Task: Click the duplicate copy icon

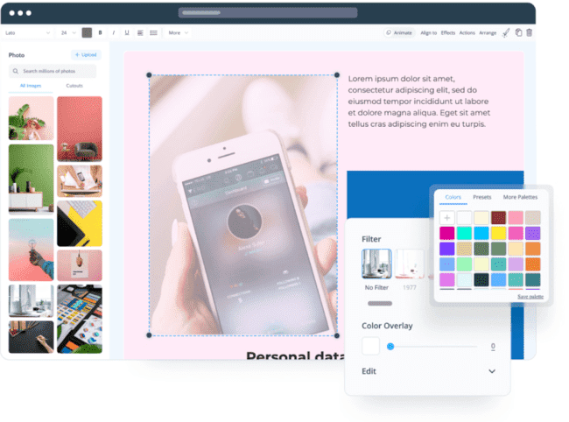Action: pos(518,32)
